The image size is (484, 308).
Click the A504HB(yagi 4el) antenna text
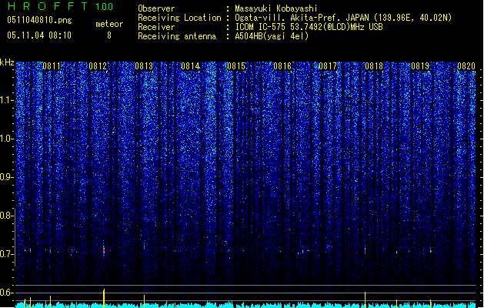[x=272, y=36]
